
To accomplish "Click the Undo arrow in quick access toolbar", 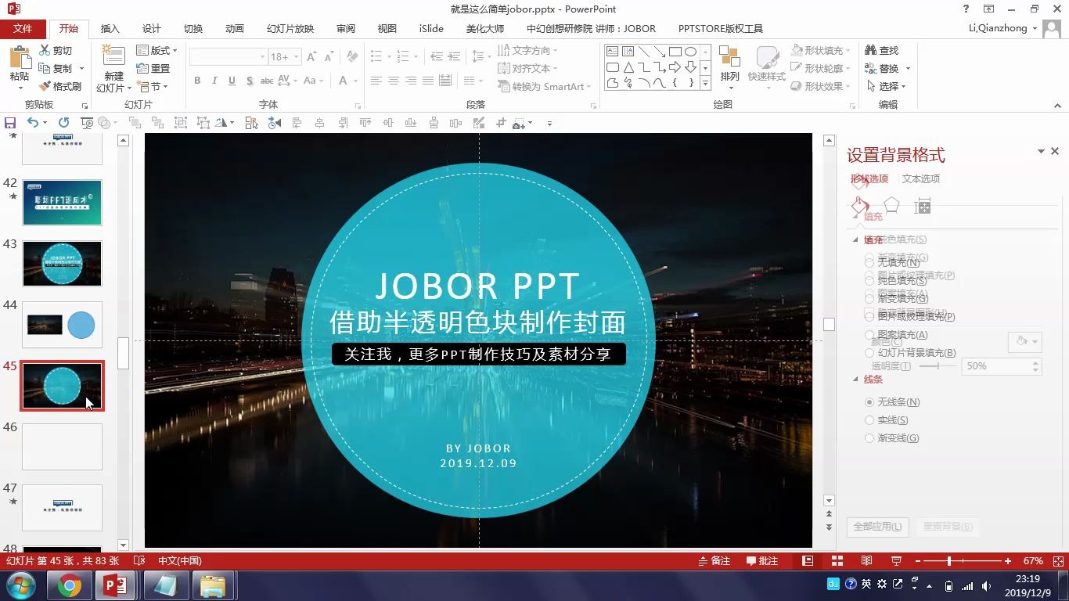I will point(32,123).
